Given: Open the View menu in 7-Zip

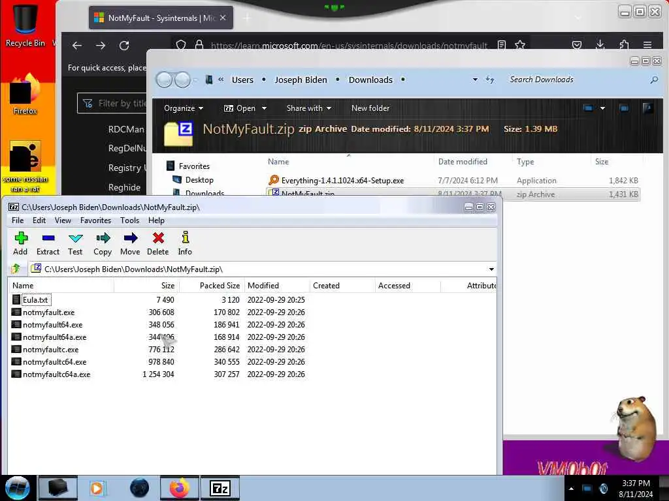Looking at the screenshot, I should pos(63,220).
